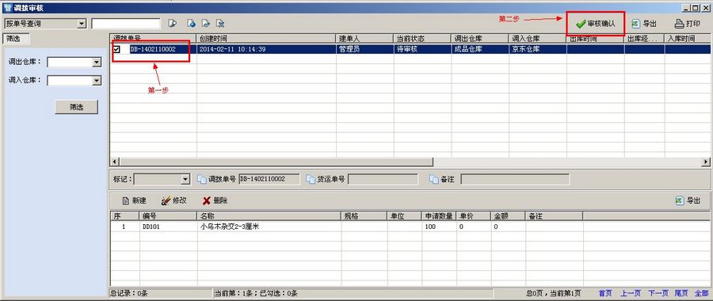
Task: Click the 货运单号 input field
Action: coord(383,179)
